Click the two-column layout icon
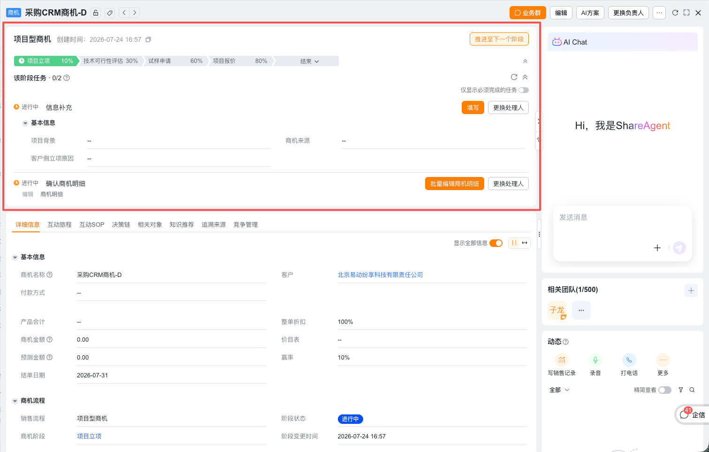709x452 pixels. [x=514, y=243]
